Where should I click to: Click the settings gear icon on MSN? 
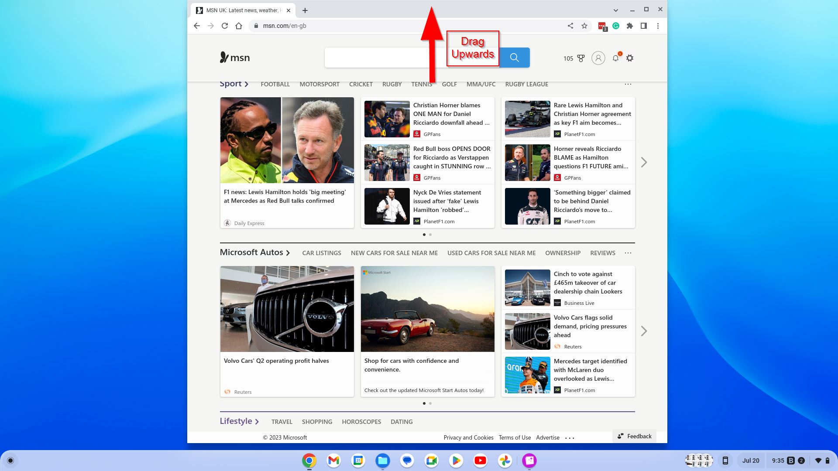click(x=630, y=58)
